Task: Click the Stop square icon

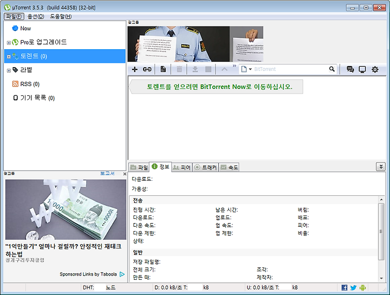Action: (209, 69)
